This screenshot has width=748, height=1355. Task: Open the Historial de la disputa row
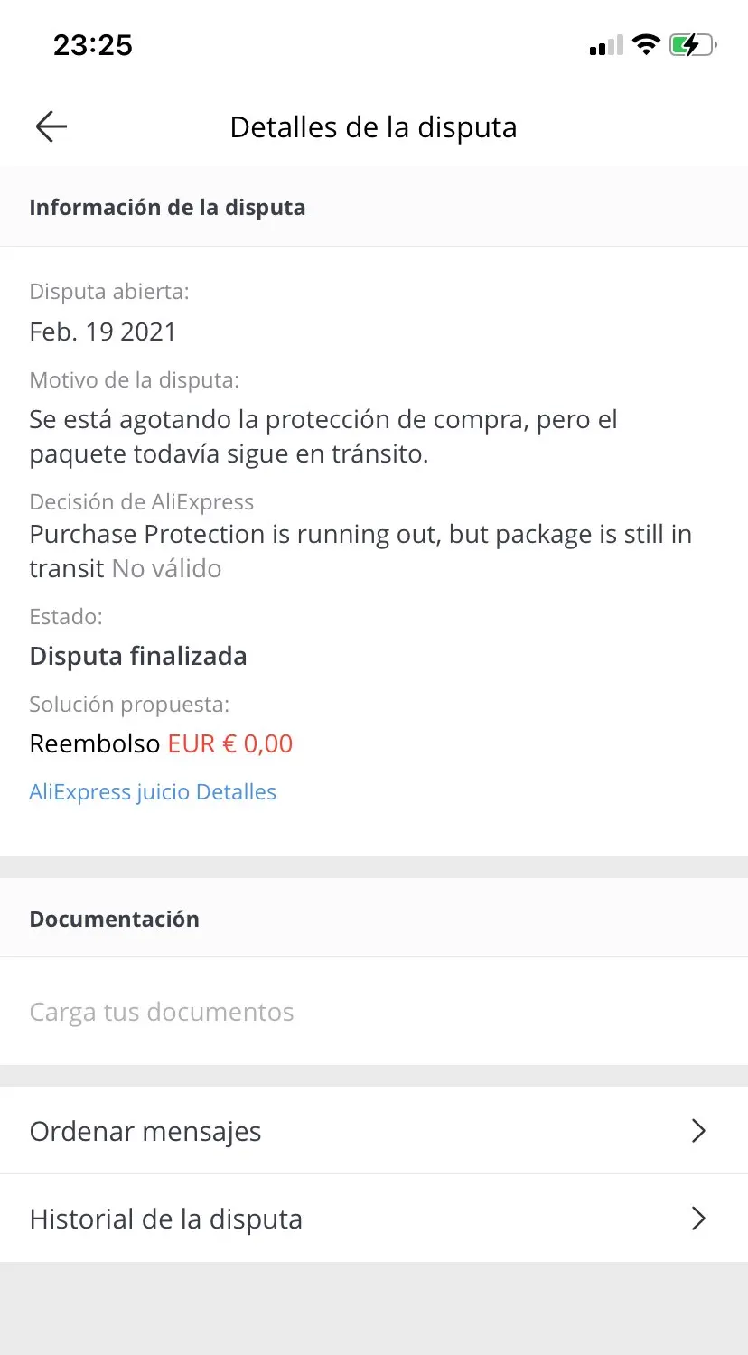click(166, 1219)
